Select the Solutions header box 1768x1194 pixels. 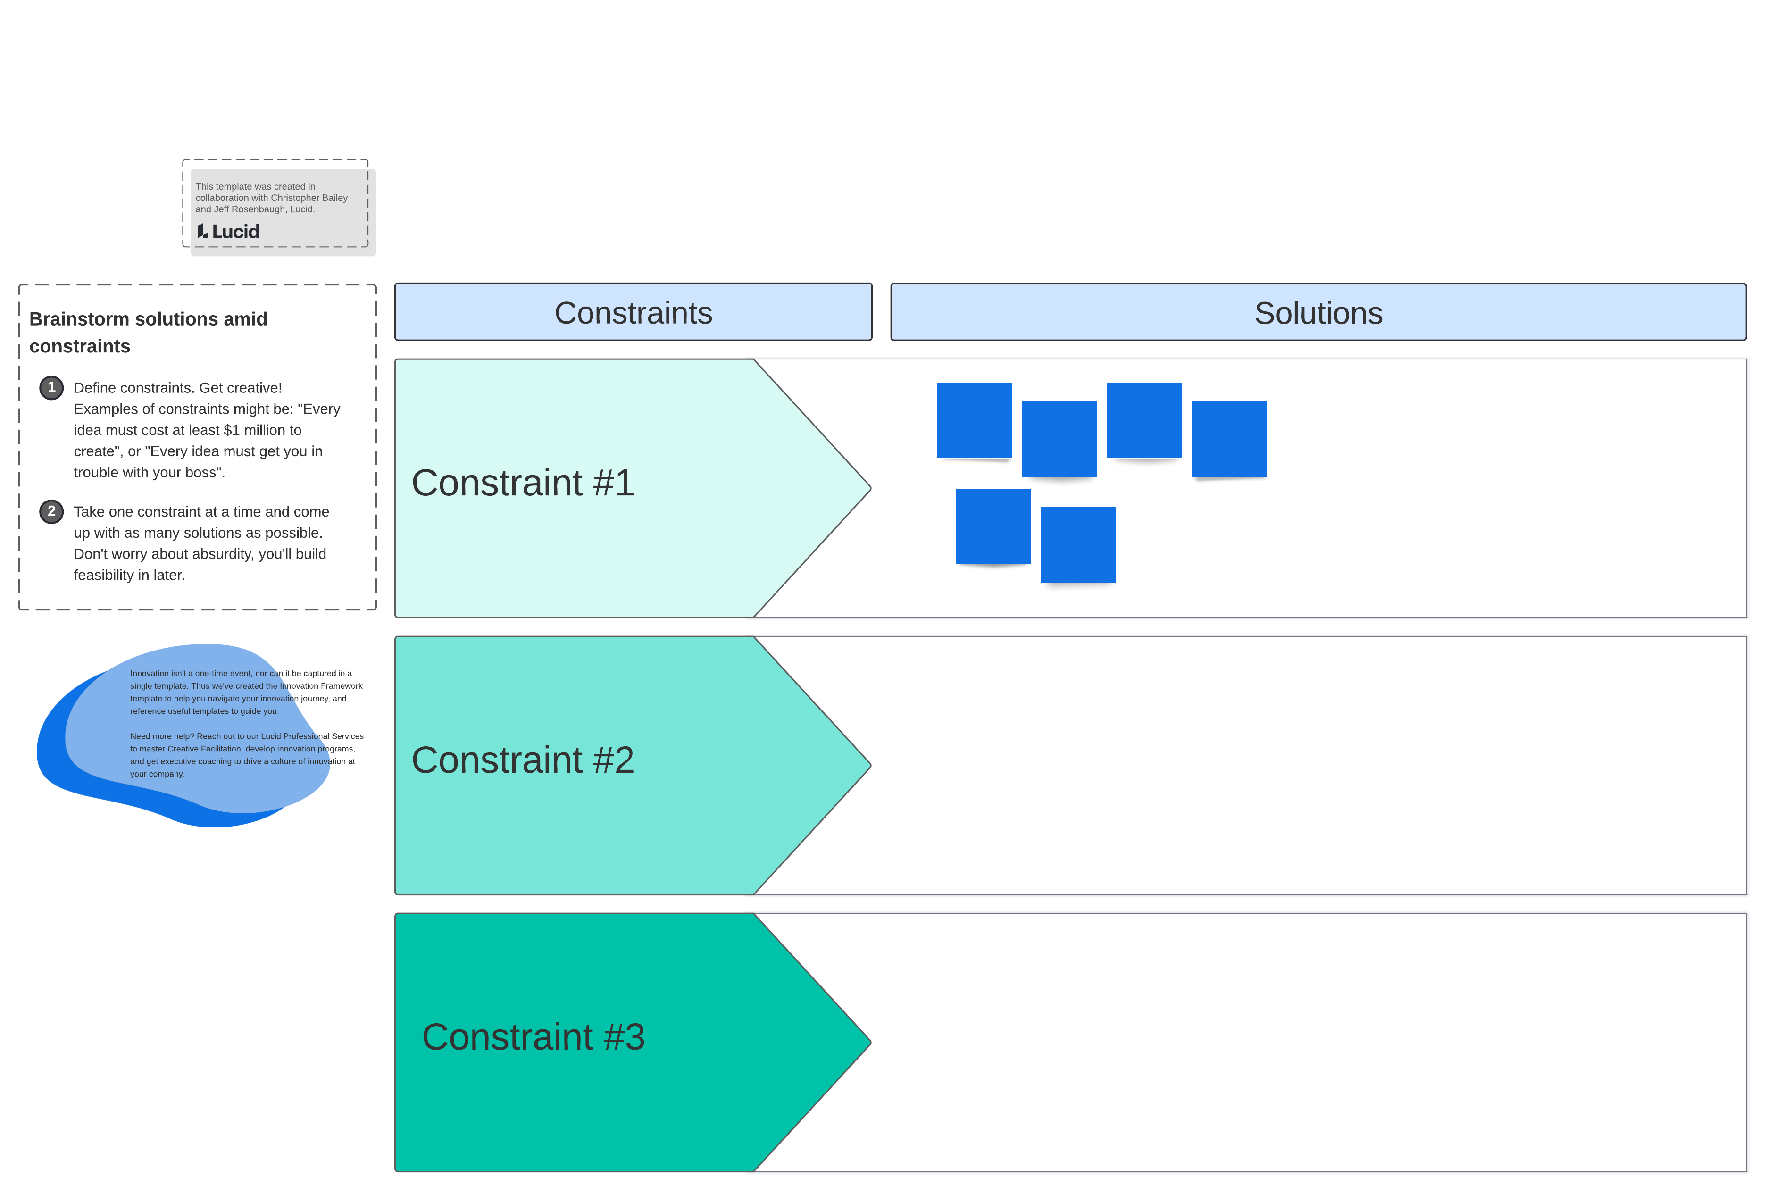tap(1318, 312)
